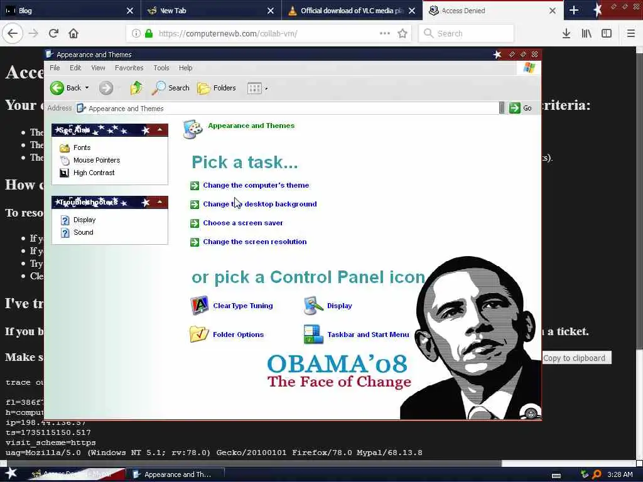
Task: Open the Edit menu
Action: [x=75, y=68]
